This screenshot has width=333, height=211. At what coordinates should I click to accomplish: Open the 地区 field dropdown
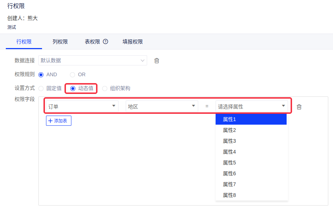coord(162,107)
